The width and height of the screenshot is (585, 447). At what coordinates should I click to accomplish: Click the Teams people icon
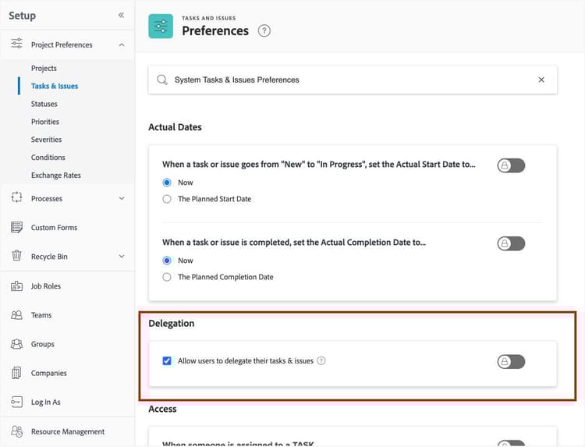point(16,315)
